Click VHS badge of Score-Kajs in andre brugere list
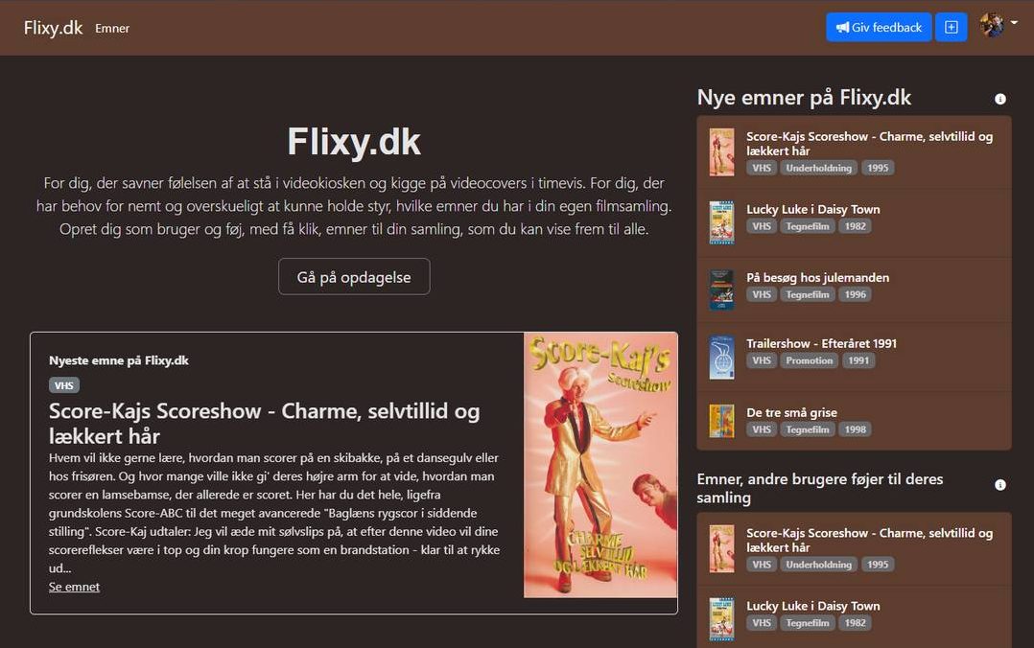1034x648 pixels. [x=762, y=565]
